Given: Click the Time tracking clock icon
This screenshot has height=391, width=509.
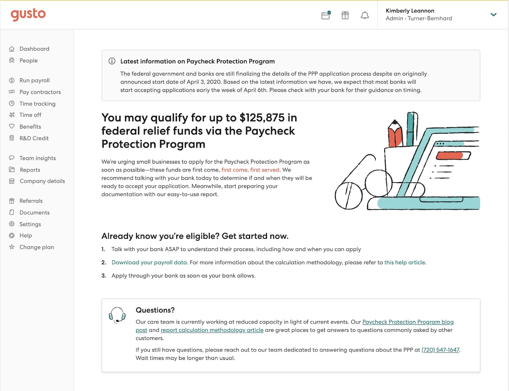Looking at the screenshot, I should point(12,103).
